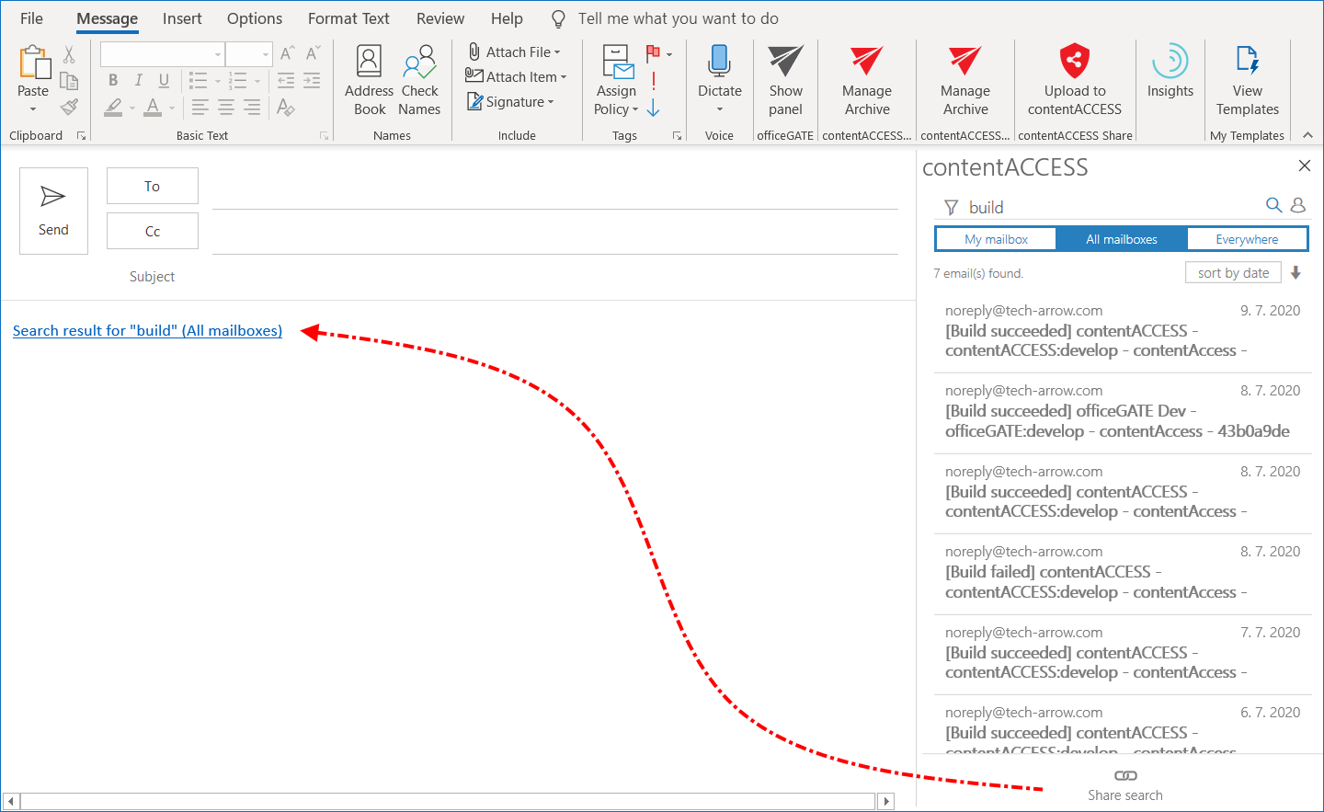Open the font color picker
1324x812 pixels.
[154, 108]
